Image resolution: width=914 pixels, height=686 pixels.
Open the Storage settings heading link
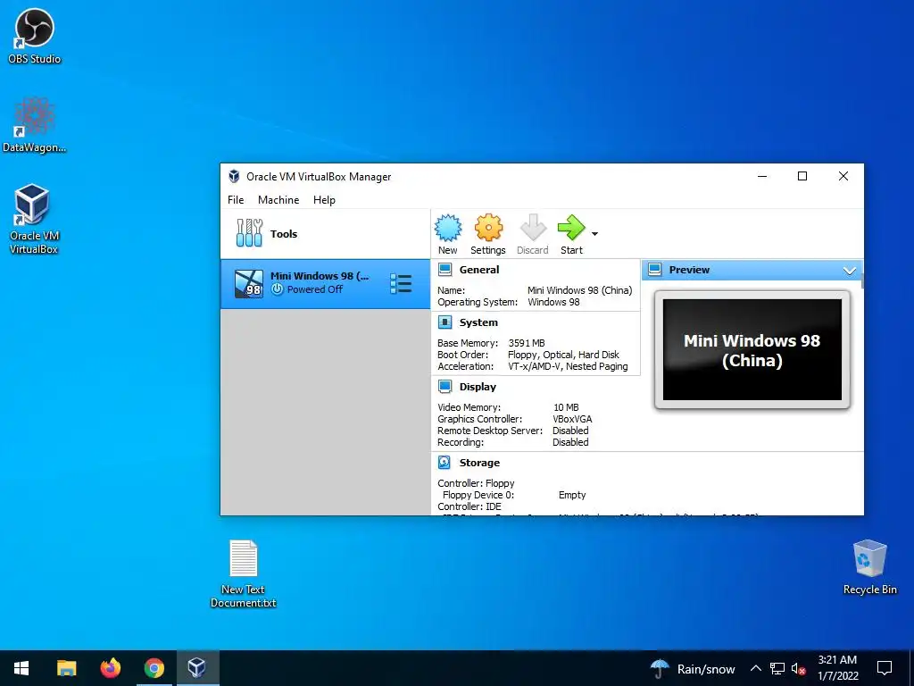(x=479, y=463)
